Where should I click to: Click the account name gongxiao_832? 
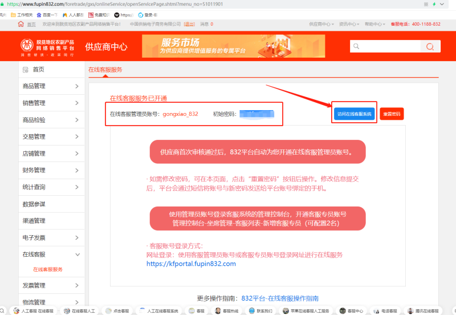click(180, 114)
